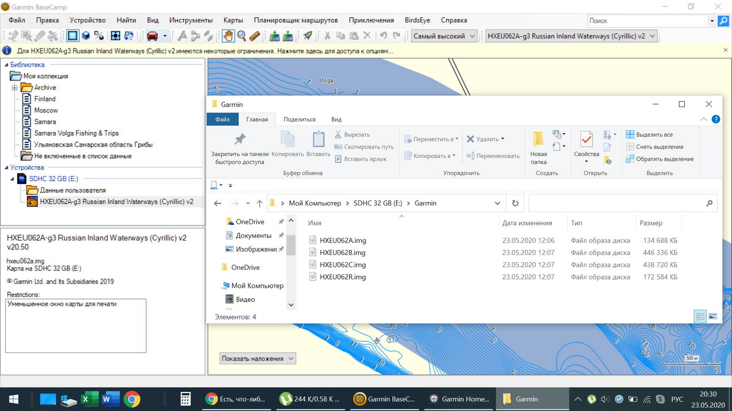Open the Самый высокий detail level dropdown

444,36
